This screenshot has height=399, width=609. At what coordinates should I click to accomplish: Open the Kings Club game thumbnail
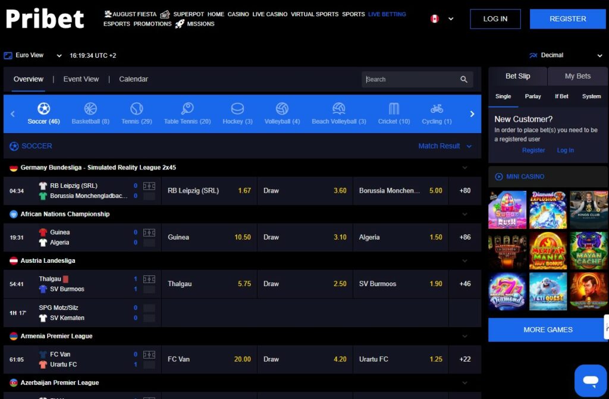[x=589, y=210]
